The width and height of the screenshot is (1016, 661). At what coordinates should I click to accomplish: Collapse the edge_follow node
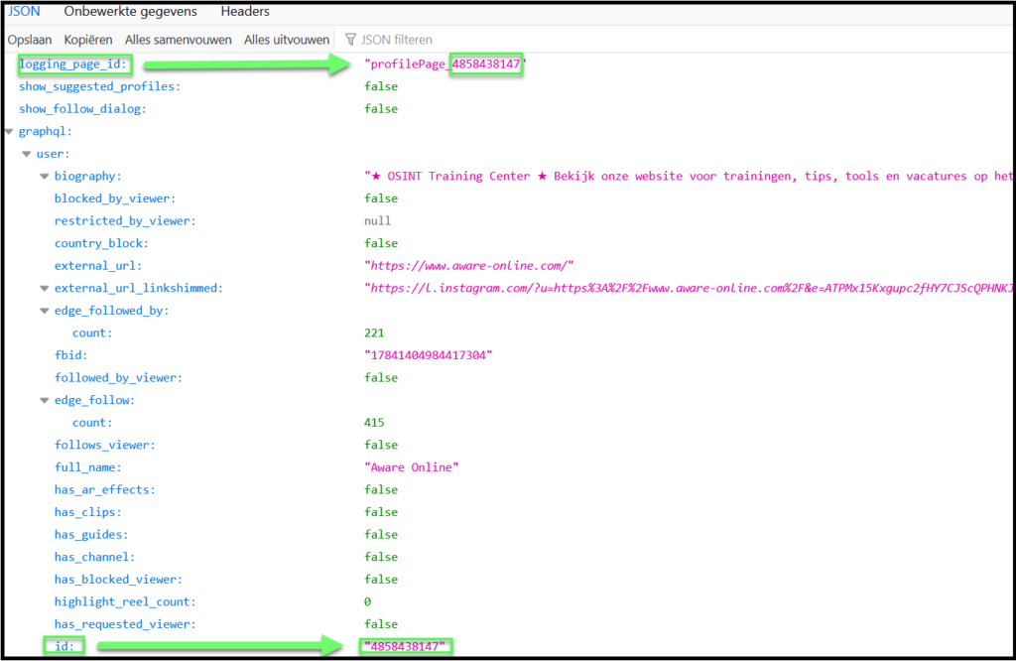(45, 401)
